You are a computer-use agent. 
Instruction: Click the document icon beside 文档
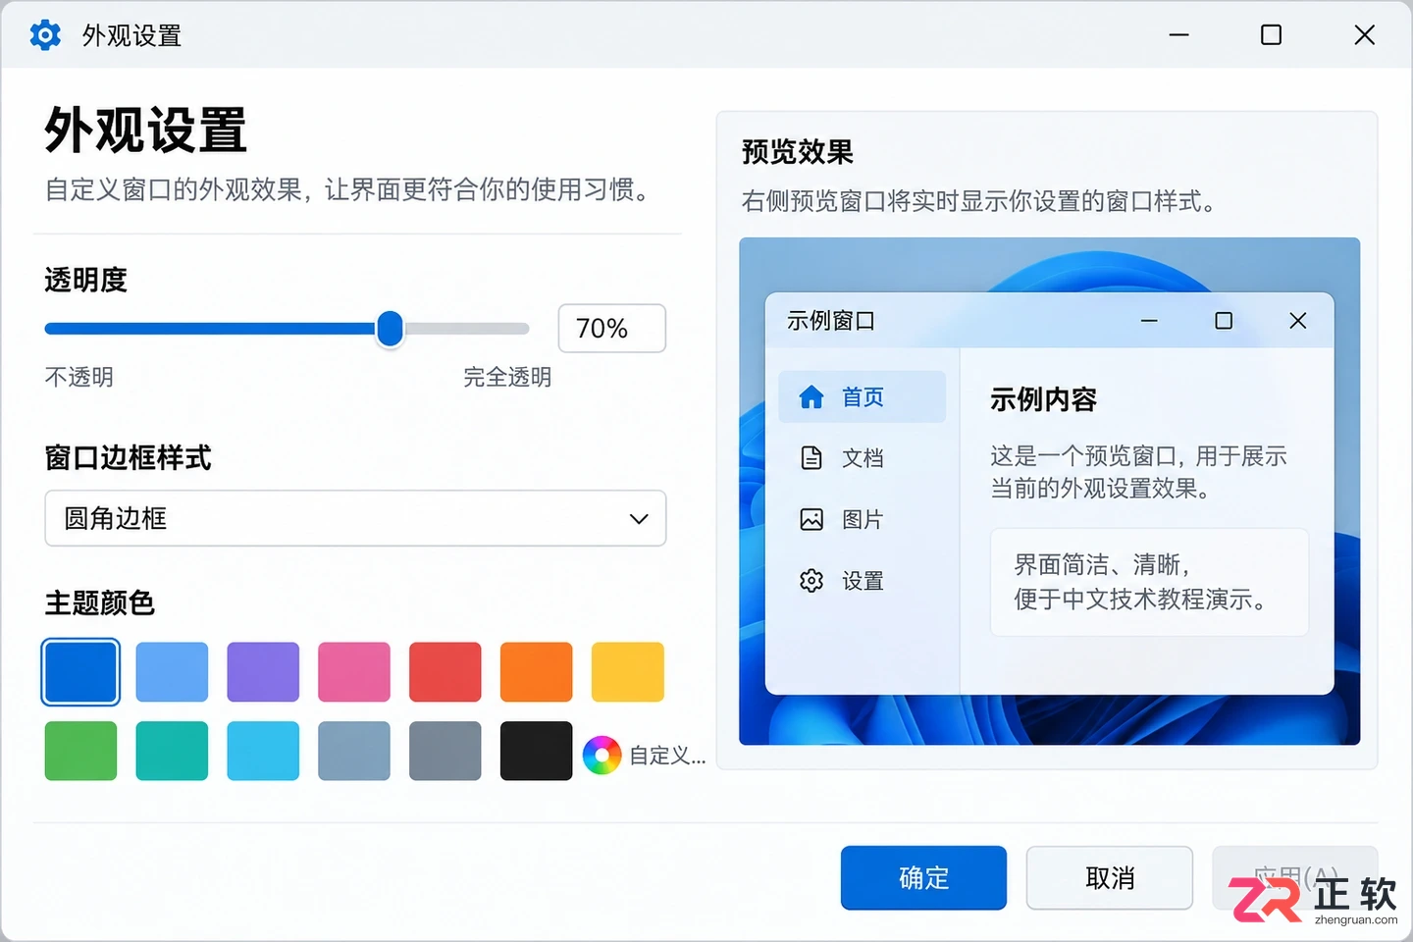tap(811, 457)
